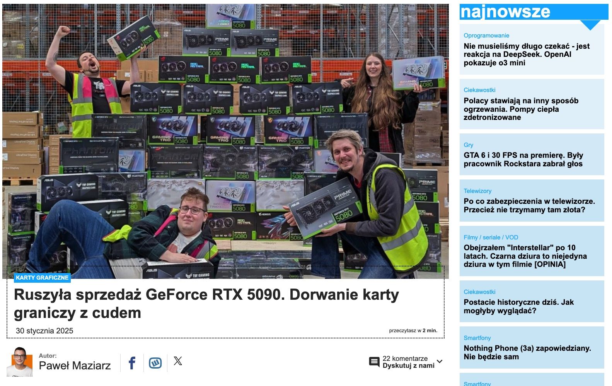
Task: Share the article on X
Action: pyautogui.click(x=178, y=361)
